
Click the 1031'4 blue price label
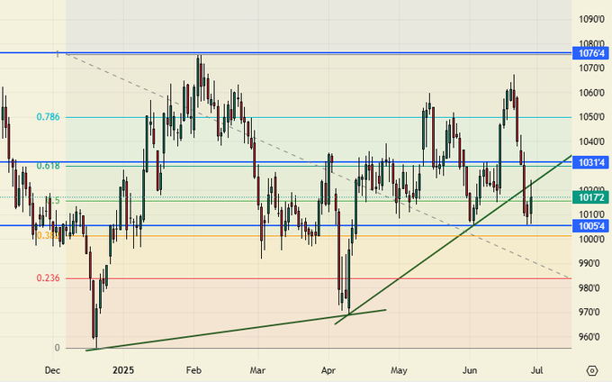591,162
